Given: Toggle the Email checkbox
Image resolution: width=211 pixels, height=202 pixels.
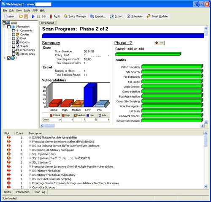Looking at the screenshot, I should [x=14, y=38].
